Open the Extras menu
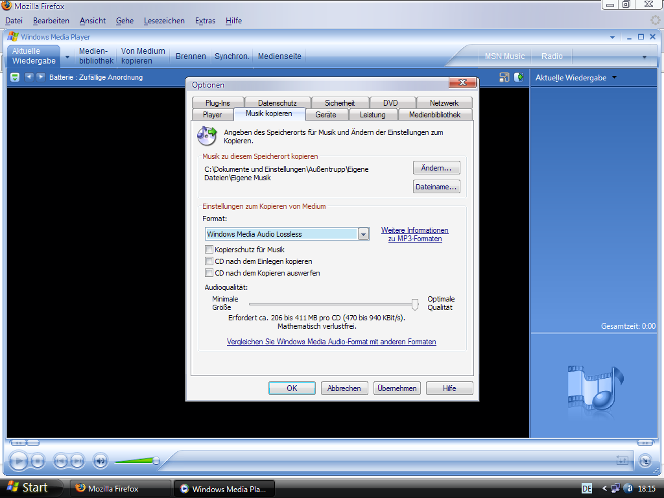 (x=205, y=20)
